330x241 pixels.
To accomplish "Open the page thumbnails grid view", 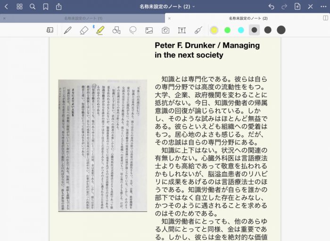I will 19,7.
